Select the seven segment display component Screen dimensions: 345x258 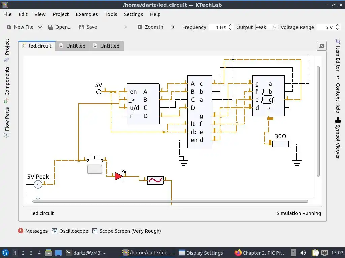pos(269,96)
